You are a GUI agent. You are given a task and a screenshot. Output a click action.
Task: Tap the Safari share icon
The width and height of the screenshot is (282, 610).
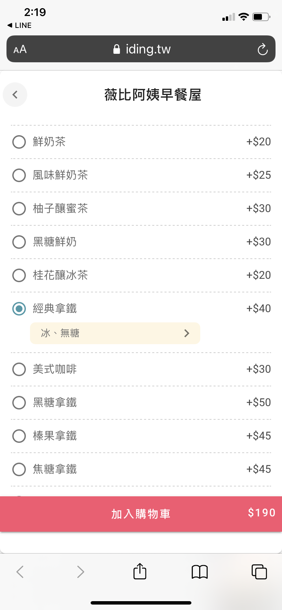click(140, 571)
